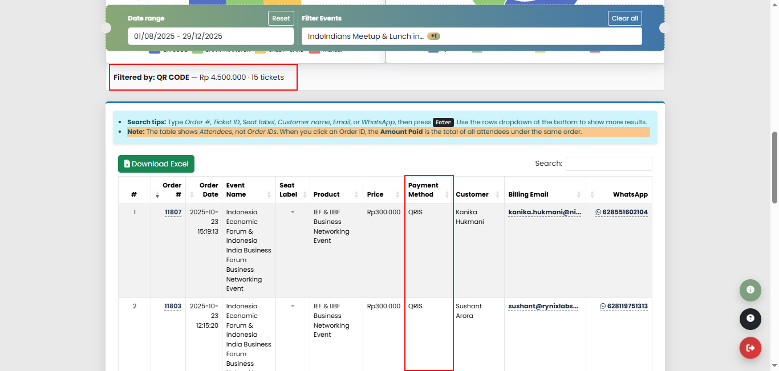The height and width of the screenshot is (371, 779).
Task: Open order 11807 link
Action: (173, 212)
